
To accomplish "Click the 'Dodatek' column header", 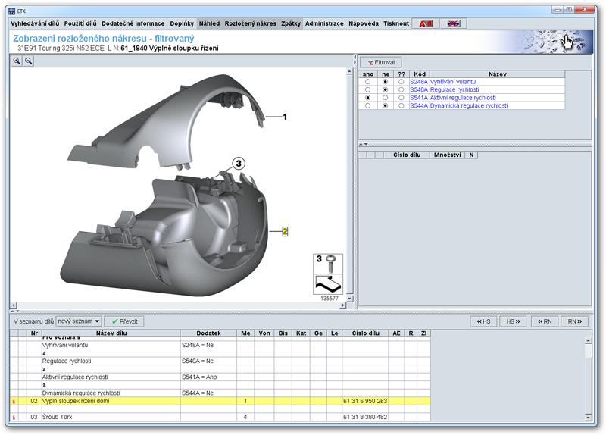I will pyautogui.click(x=209, y=333).
